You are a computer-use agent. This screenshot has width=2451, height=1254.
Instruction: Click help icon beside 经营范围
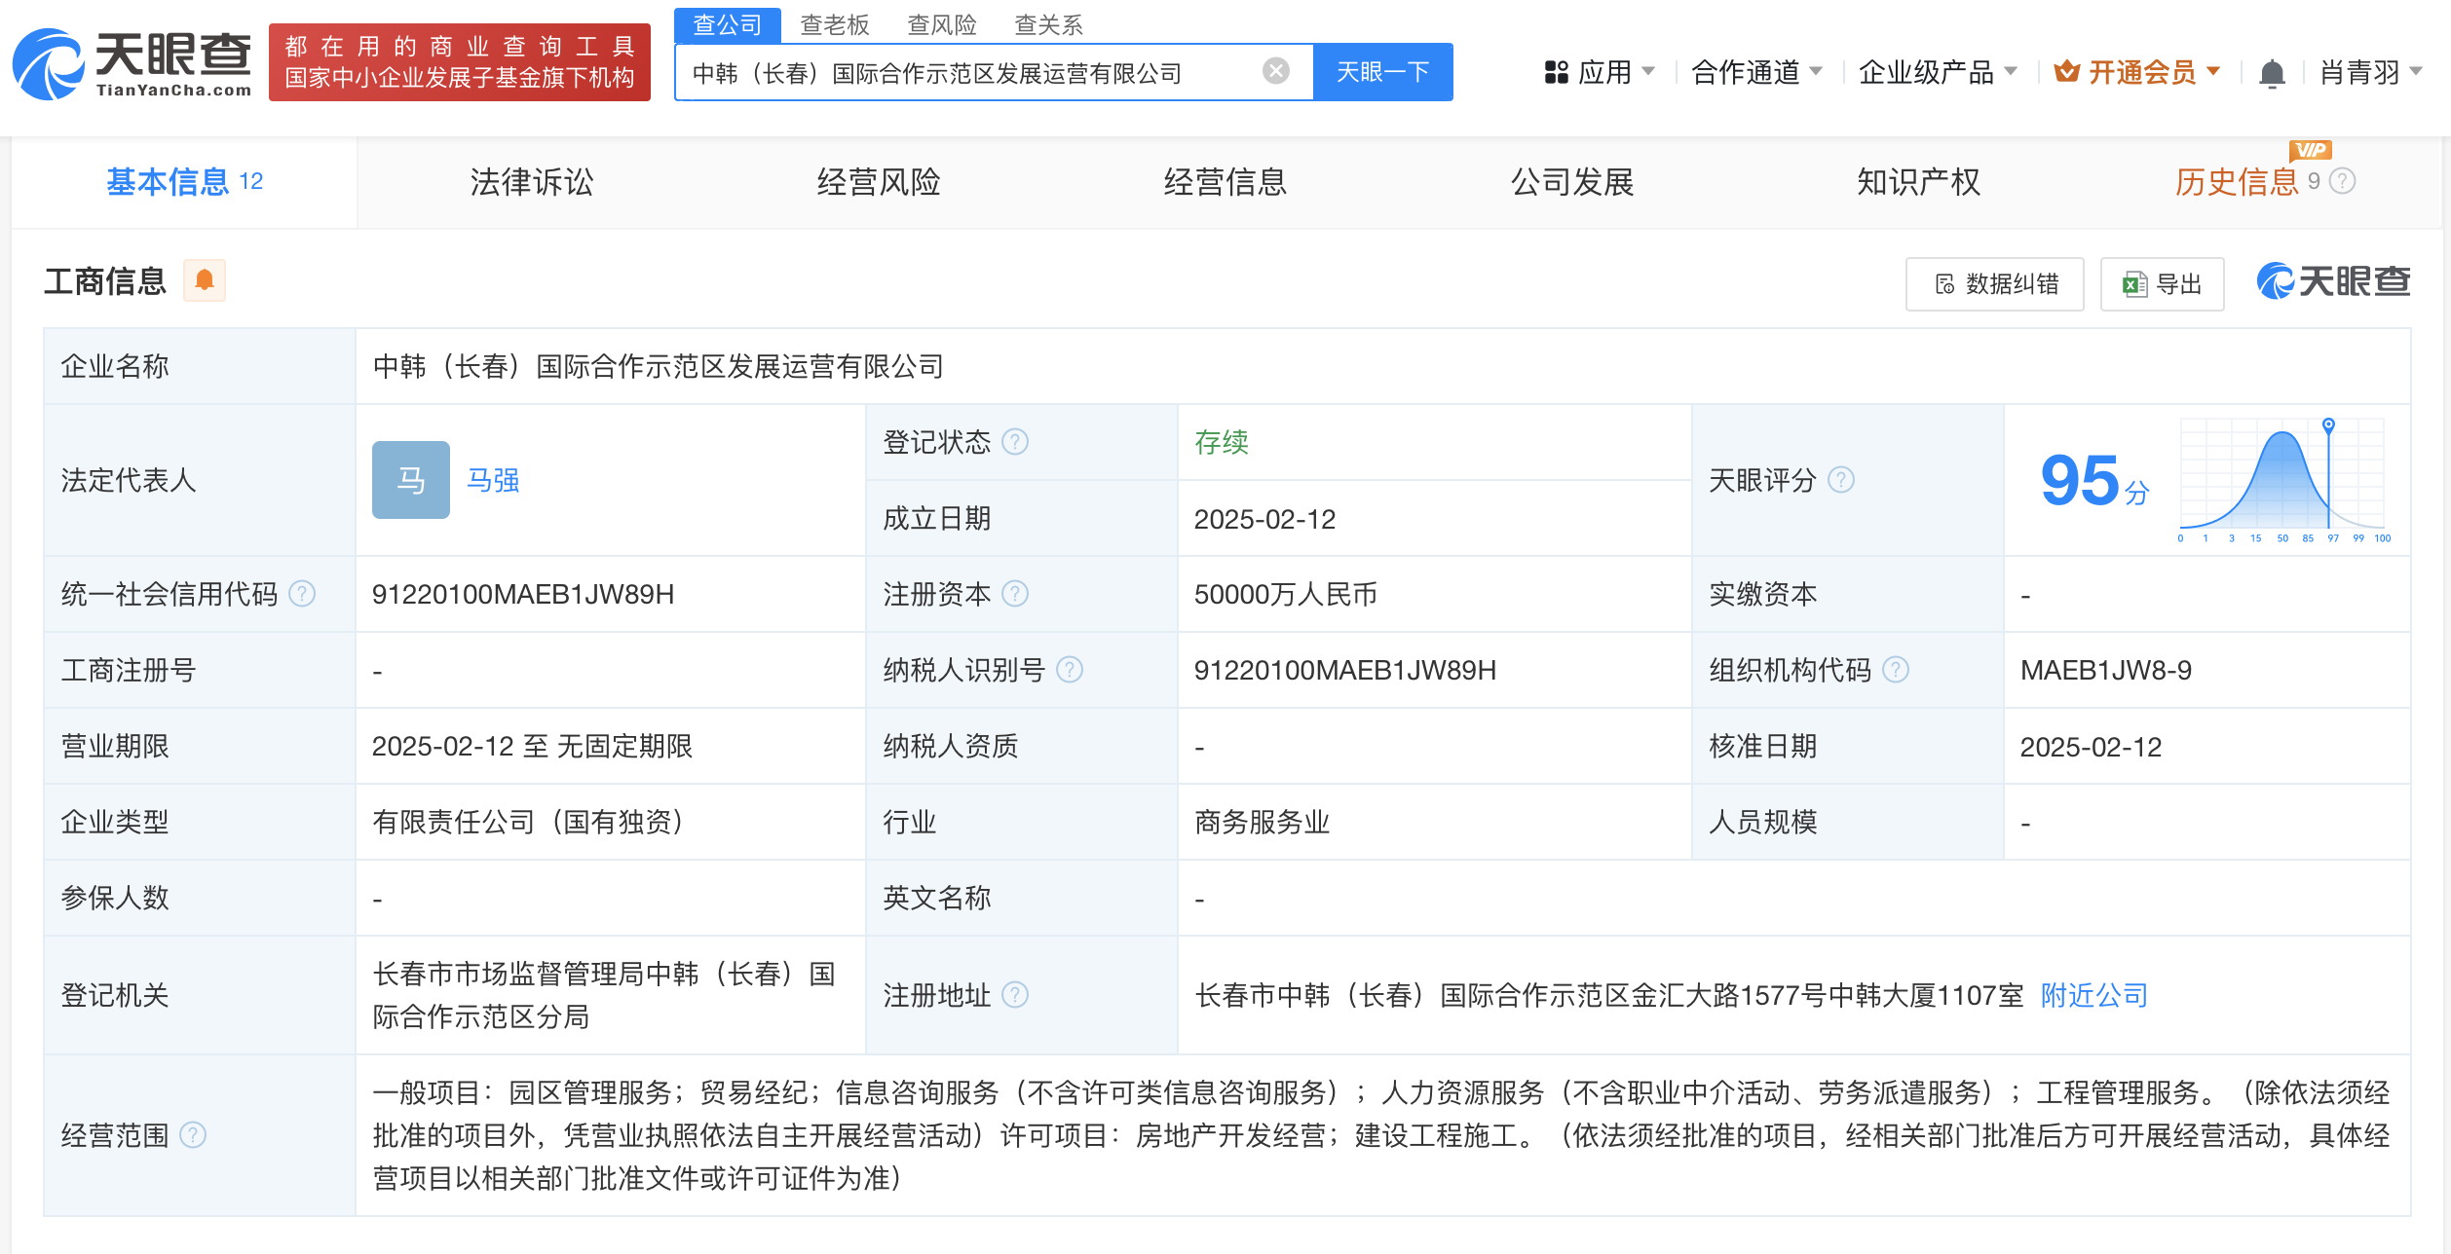pyautogui.click(x=193, y=1135)
